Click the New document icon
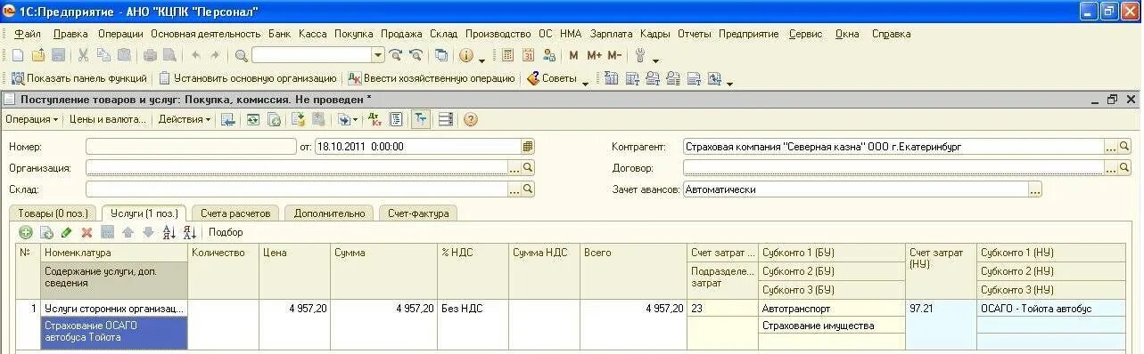Screen dimensions: 1144x354 [17, 55]
